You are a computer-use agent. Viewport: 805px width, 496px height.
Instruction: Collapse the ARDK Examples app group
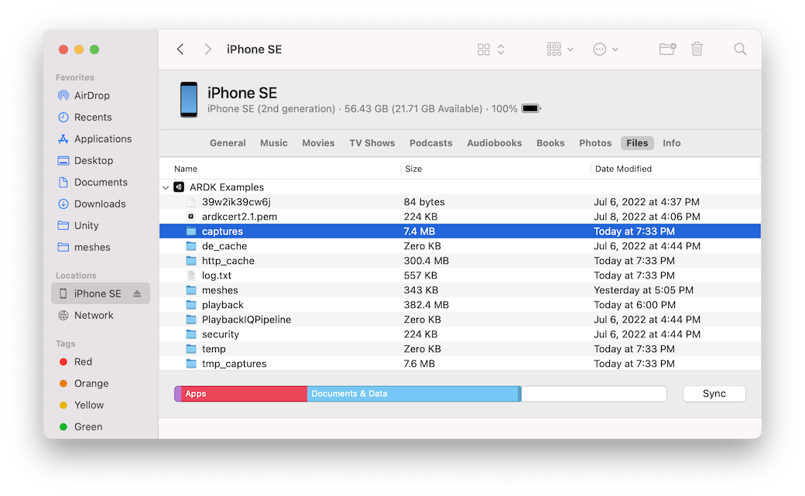click(166, 187)
